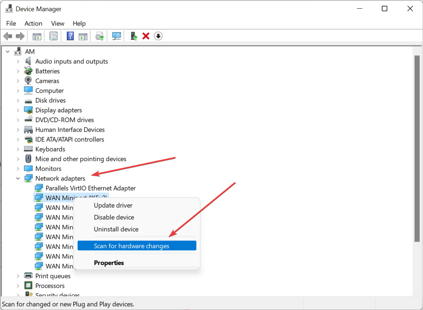
Task: Open the Properties toolbar icon
Action: (x=53, y=36)
